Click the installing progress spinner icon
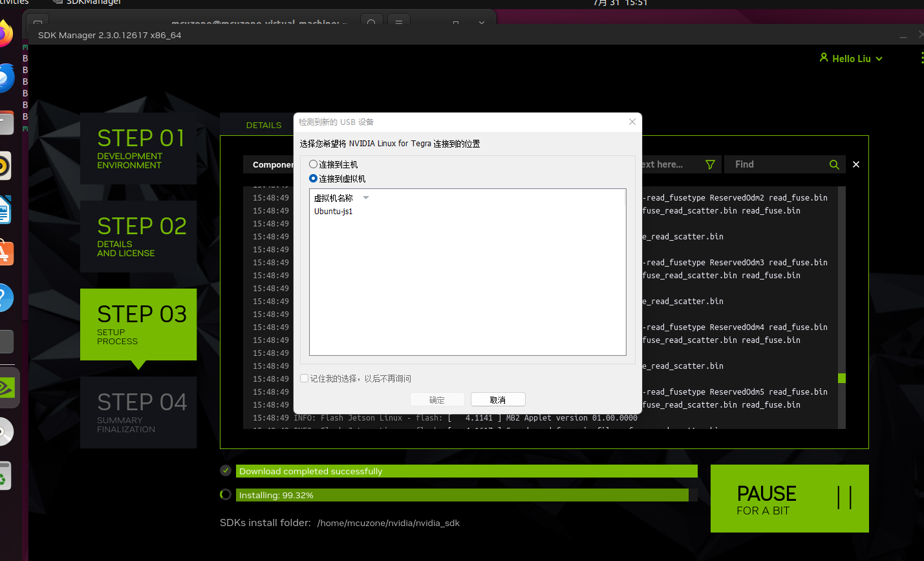This screenshot has width=924, height=561. [226, 494]
